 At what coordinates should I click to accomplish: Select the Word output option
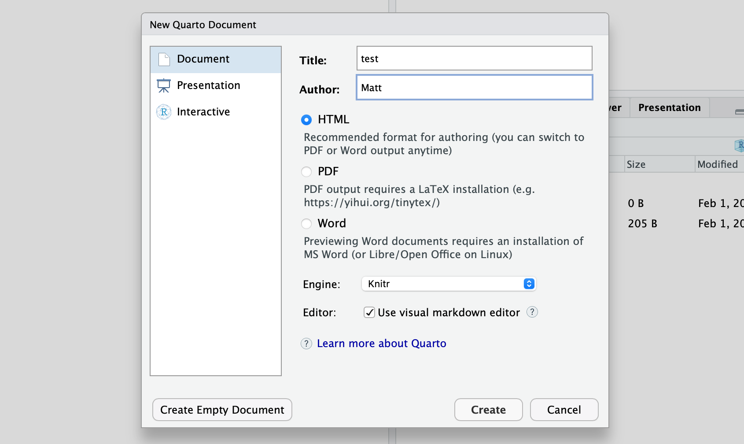point(306,224)
